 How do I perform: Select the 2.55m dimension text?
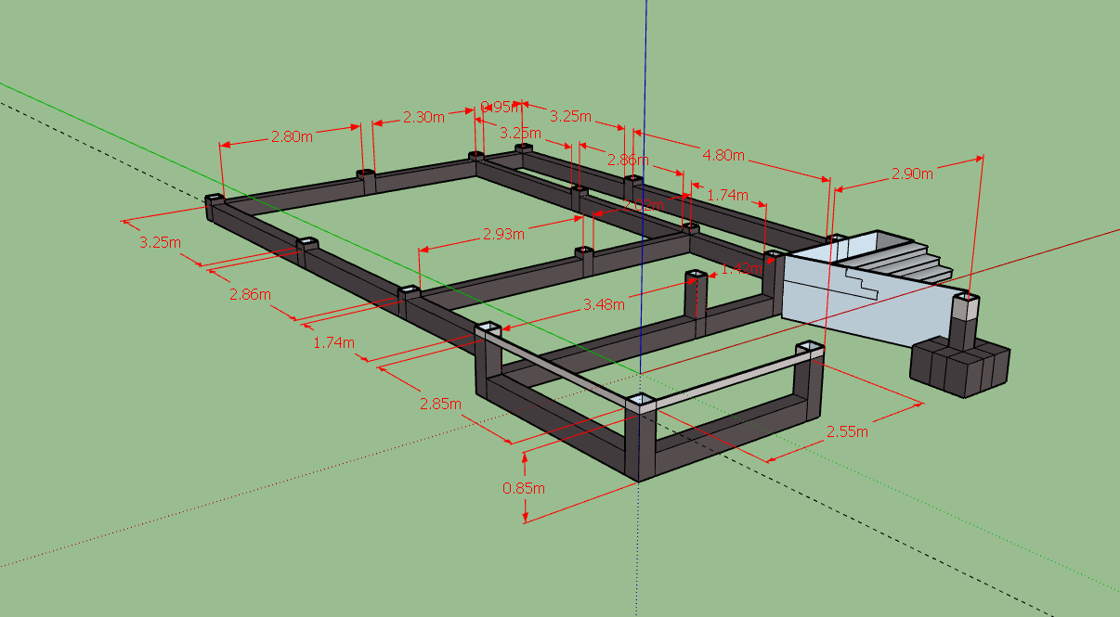pos(847,431)
